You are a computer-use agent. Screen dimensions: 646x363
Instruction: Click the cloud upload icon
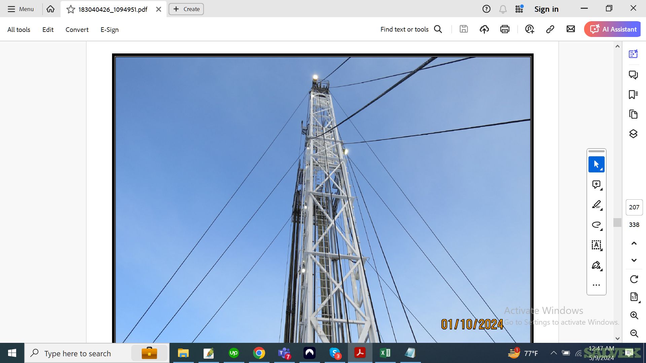[484, 29]
